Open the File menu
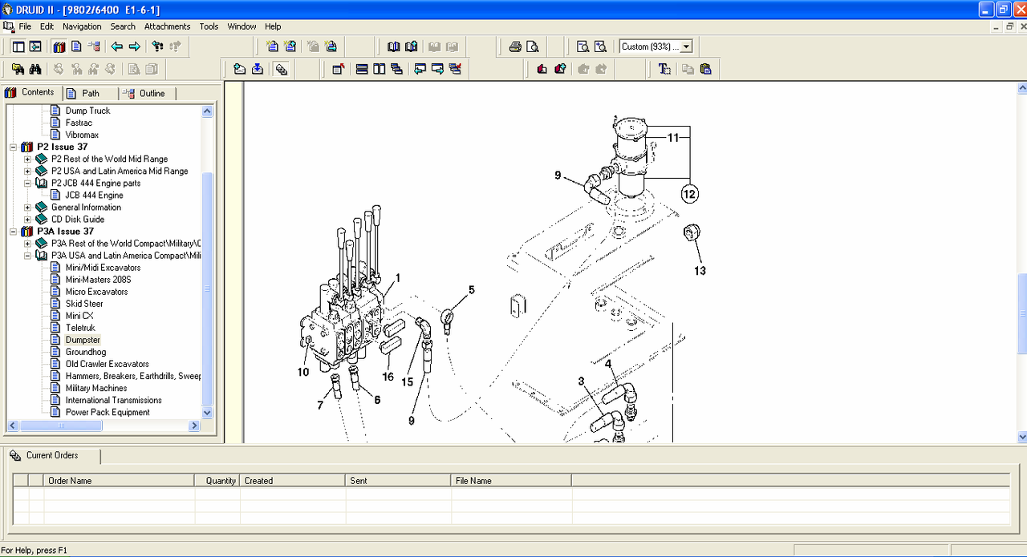The image size is (1027, 557). coord(25,26)
